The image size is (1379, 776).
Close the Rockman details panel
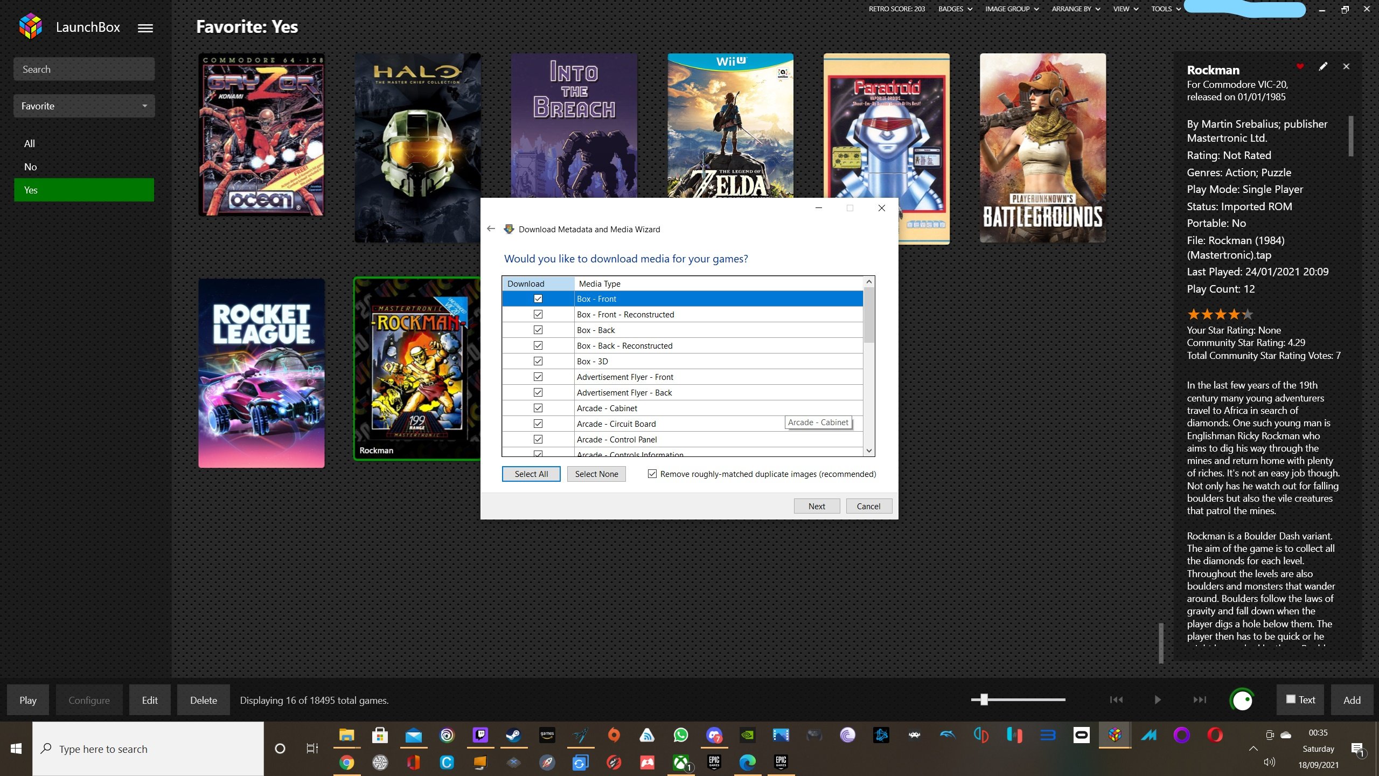pos(1346,66)
